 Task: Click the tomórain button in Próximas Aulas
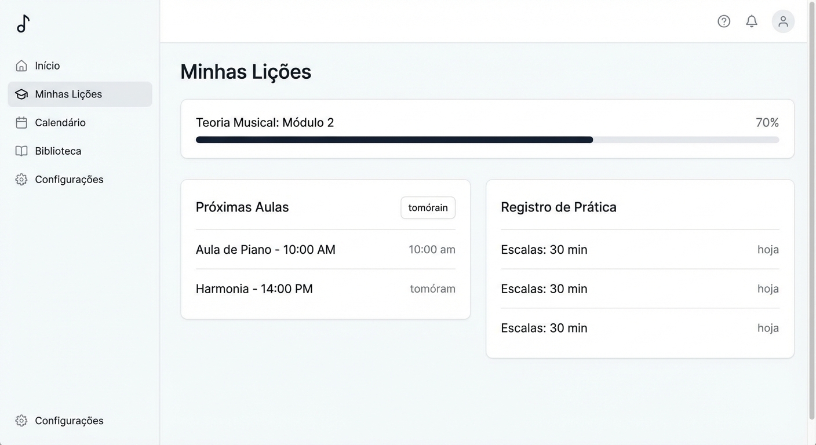coord(428,207)
